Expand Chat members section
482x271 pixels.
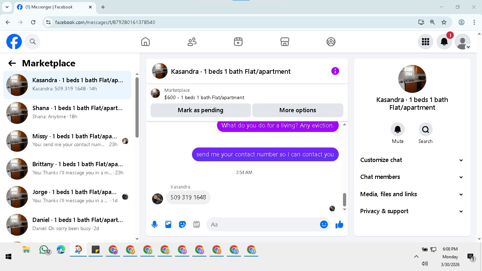click(412, 177)
